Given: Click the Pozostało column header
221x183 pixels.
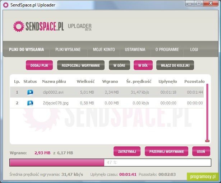Looking at the screenshot, I should tap(194, 81).
